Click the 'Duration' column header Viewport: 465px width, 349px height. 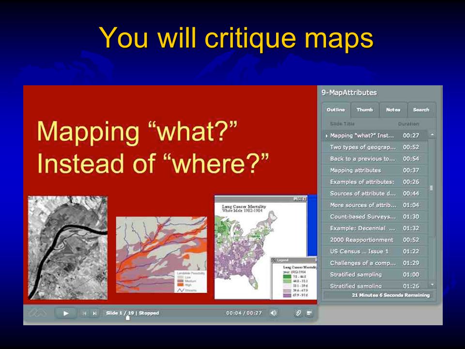(x=408, y=124)
